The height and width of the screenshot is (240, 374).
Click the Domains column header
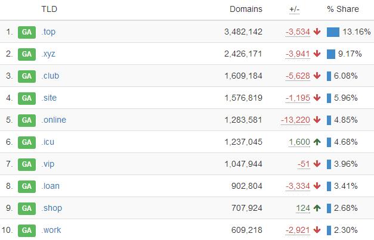tap(246, 9)
